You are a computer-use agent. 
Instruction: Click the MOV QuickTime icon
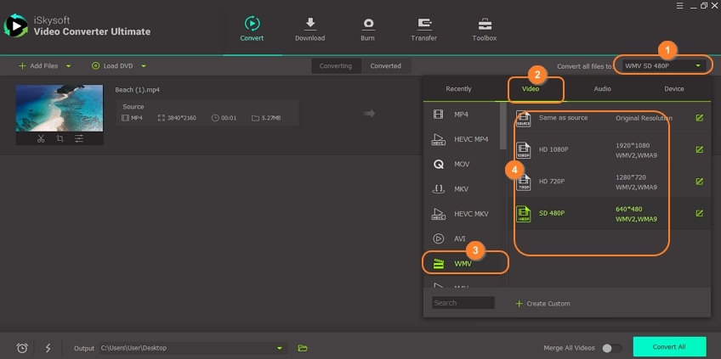438,165
